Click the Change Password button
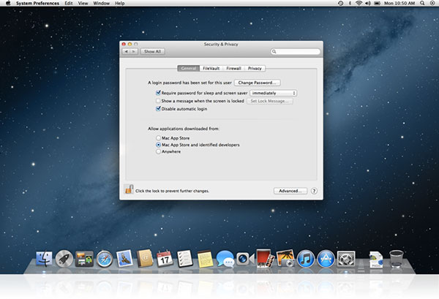Image resolution: width=439 pixels, height=299 pixels. 258,83
